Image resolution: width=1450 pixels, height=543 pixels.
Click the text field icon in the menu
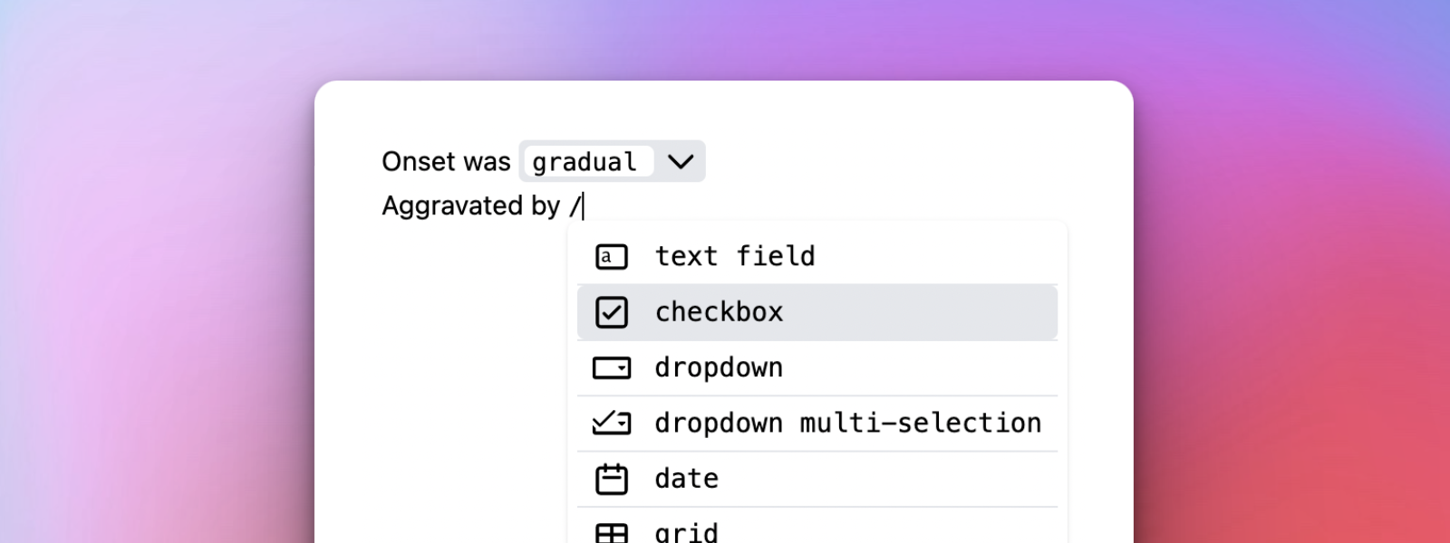611,257
